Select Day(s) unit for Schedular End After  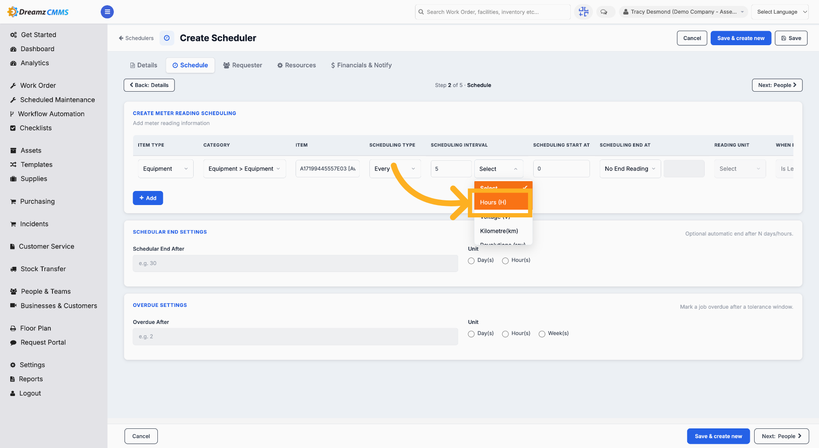[471, 260]
